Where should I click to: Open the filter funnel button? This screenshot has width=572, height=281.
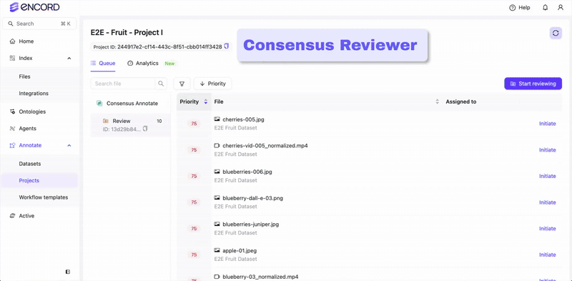[182, 84]
